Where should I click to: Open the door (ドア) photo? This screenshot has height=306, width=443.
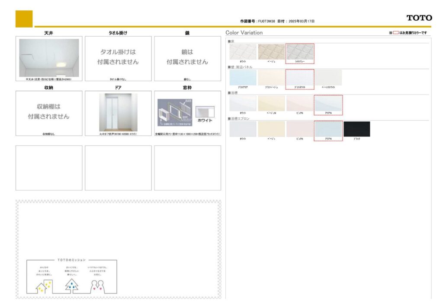tap(118, 112)
